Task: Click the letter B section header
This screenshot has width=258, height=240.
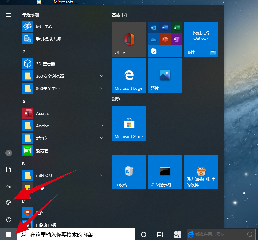Action: (23, 164)
